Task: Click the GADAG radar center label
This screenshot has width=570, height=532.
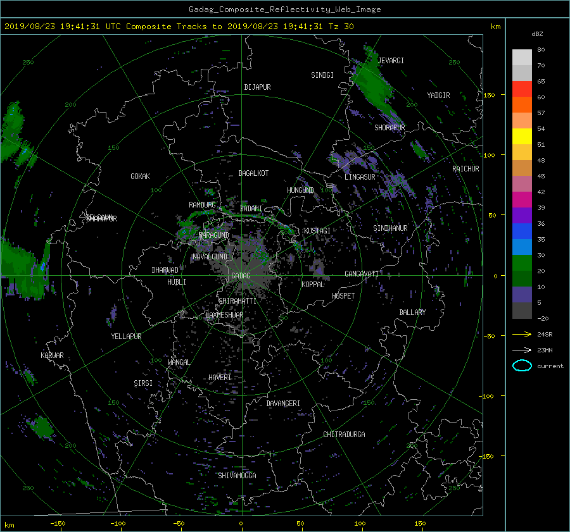Action: tap(241, 276)
